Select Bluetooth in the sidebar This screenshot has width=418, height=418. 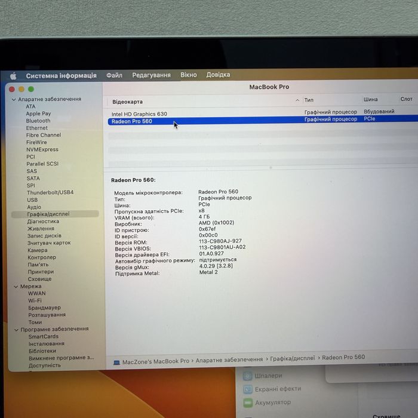[x=38, y=121]
